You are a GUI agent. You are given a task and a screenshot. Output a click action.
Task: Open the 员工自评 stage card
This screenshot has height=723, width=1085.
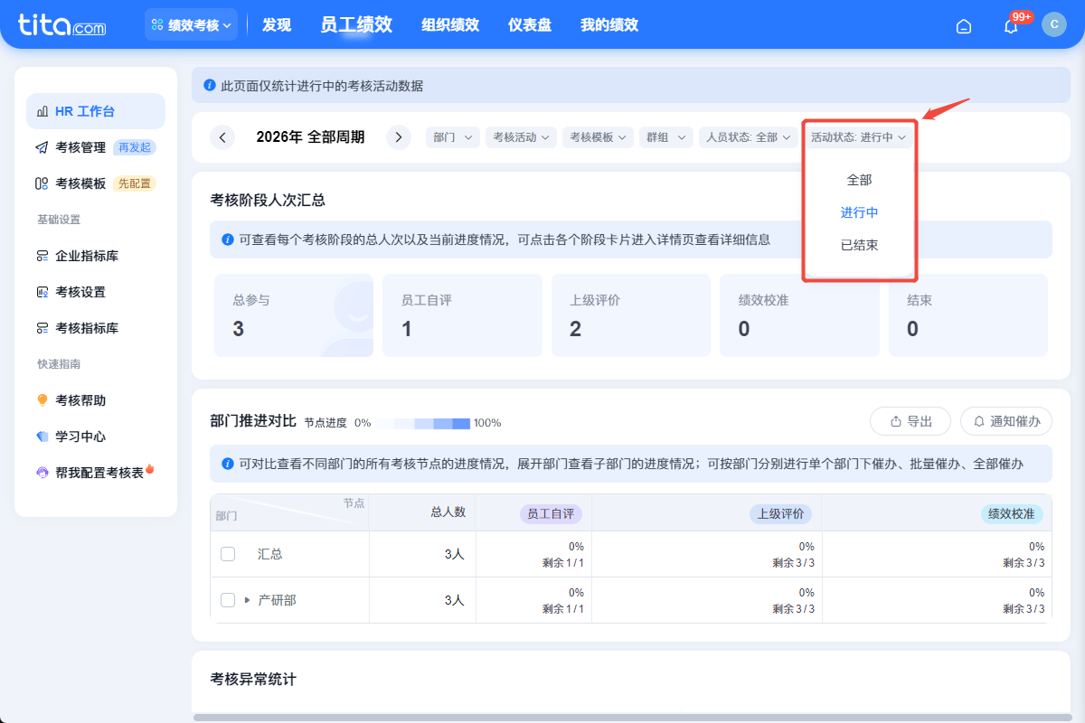(x=462, y=315)
